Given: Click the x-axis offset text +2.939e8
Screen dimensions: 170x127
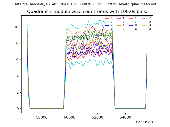Looking at the screenshot, I should tap(144, 122).
